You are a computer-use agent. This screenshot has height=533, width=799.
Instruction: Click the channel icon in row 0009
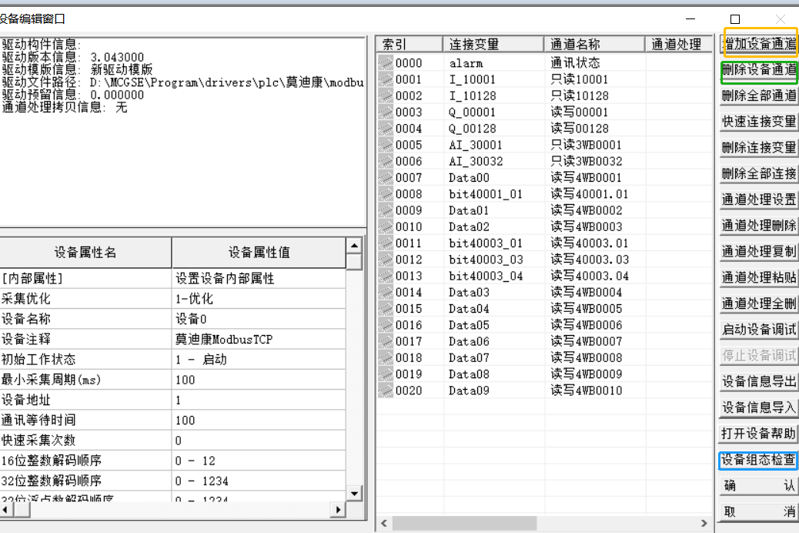click(385, 210)
